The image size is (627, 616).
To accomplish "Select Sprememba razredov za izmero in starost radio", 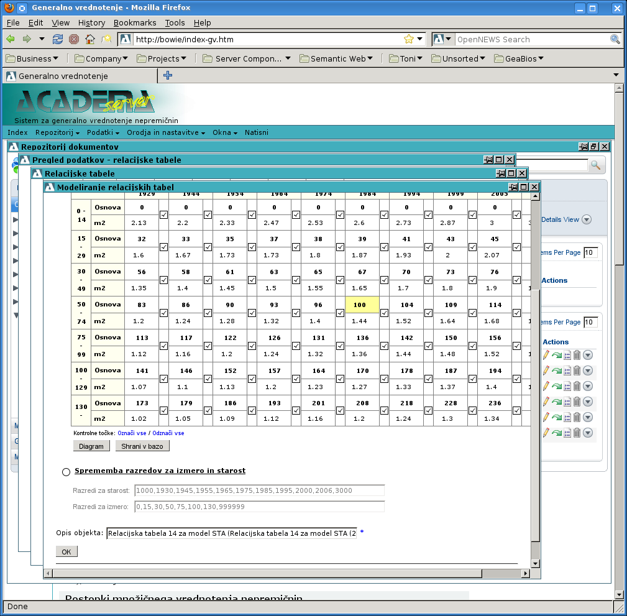I will [x=66, y=472].
